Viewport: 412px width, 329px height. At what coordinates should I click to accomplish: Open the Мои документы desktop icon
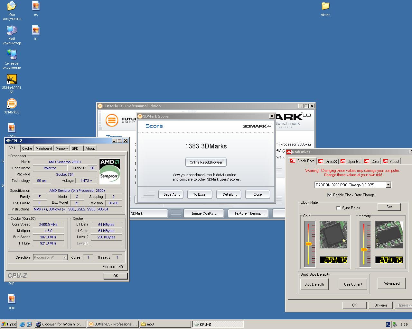click(x=12, y=10)
